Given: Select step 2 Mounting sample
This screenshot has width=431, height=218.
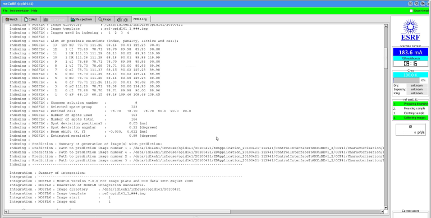Looking at the screenshot, I should pyautogui.click(x=410, y=109).
